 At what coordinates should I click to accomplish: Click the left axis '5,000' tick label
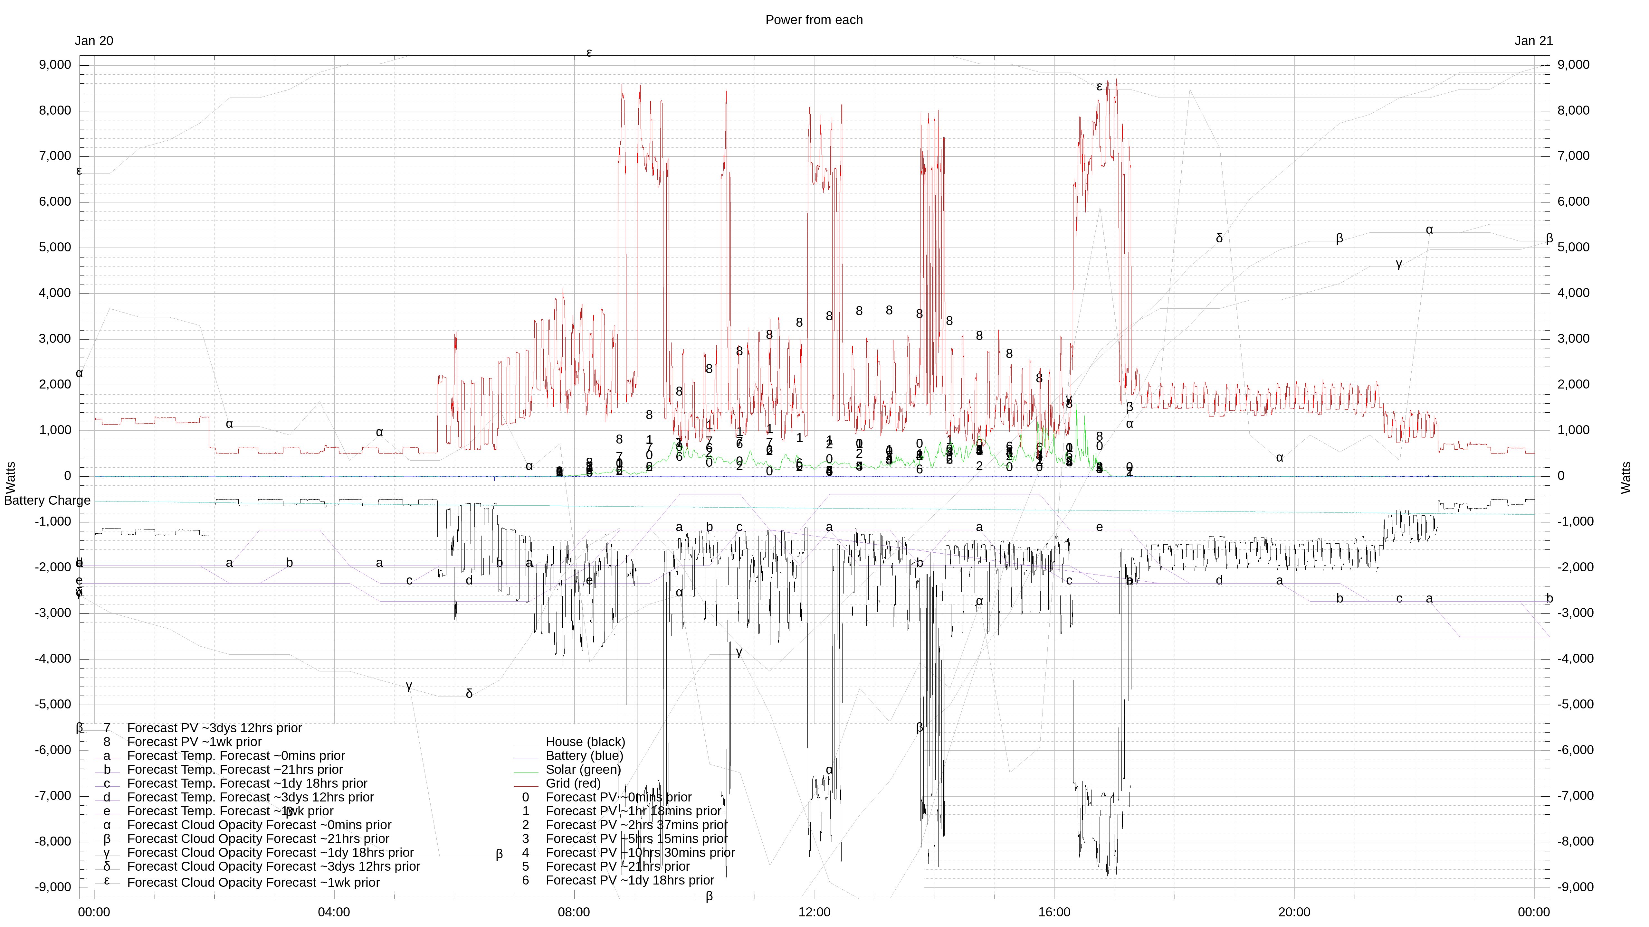click(x=55, y=248)
